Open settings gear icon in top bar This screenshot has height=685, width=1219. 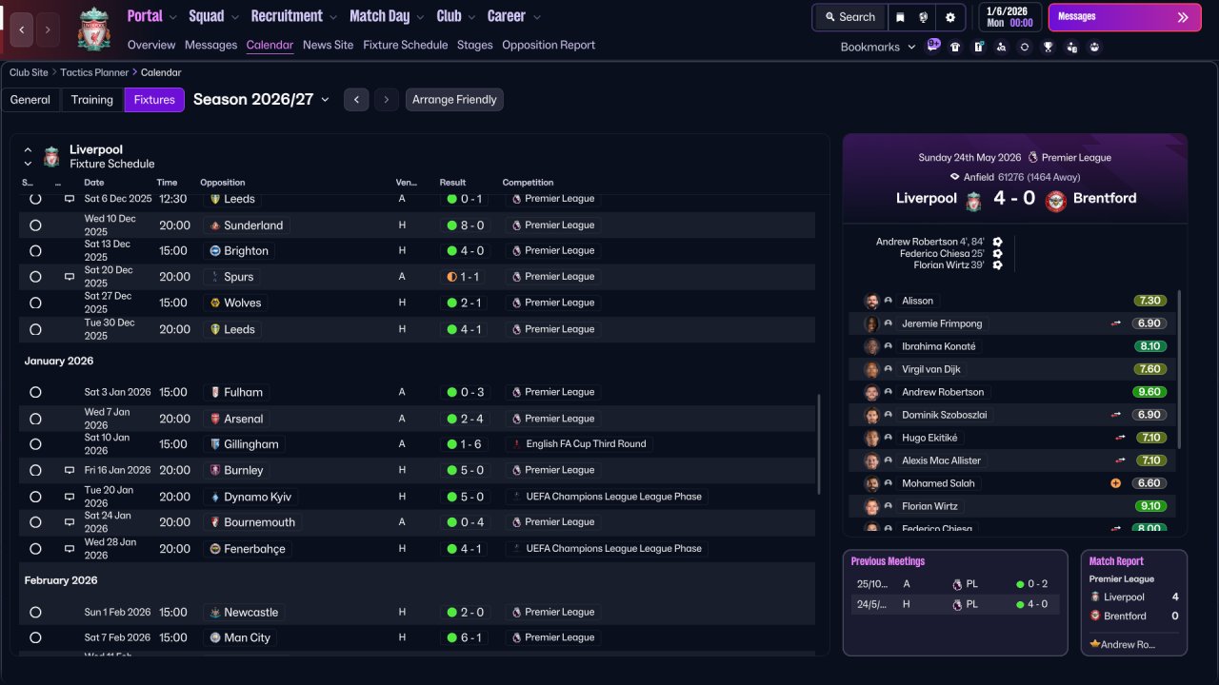pyautogui.click(x=949, y=17)
